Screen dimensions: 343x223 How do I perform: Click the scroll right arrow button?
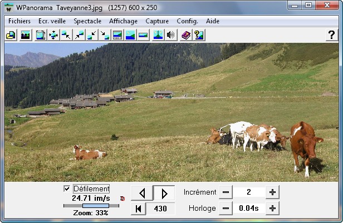pyautogui.click(x=164, y=193)
